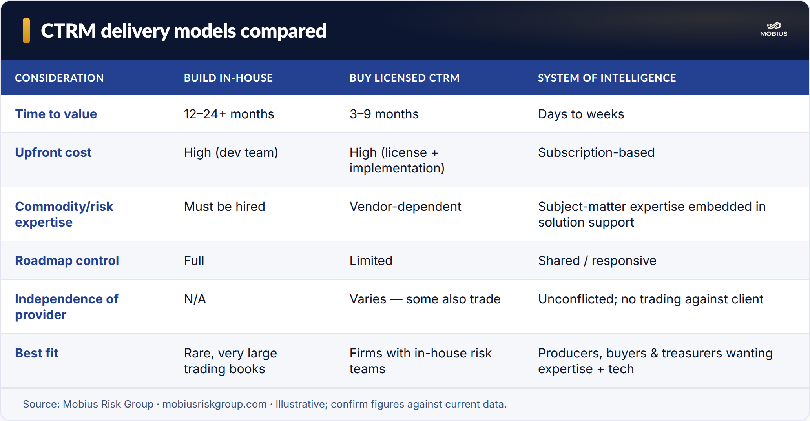Click the CTRM delivery models compared title
This screenshot has height=421, width=810.
point(184,31)
